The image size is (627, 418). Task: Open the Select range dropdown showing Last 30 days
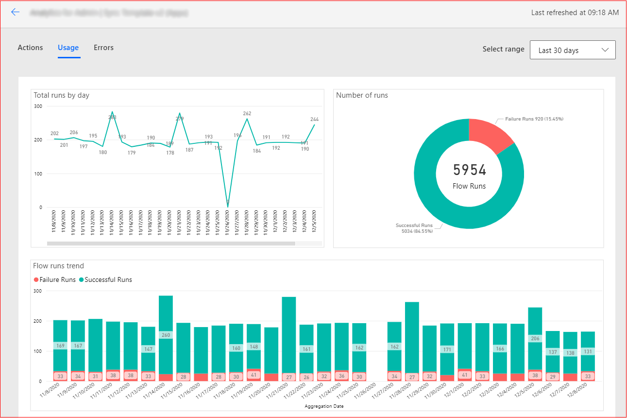(x=573, y=50)
